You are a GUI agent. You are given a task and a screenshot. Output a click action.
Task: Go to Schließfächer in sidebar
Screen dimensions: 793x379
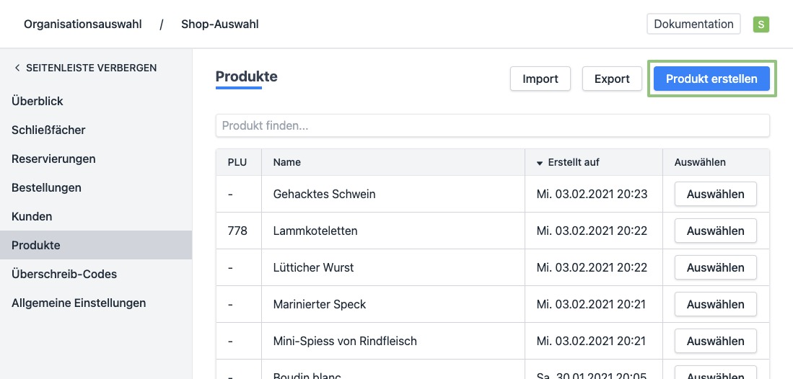click(48, 130)
